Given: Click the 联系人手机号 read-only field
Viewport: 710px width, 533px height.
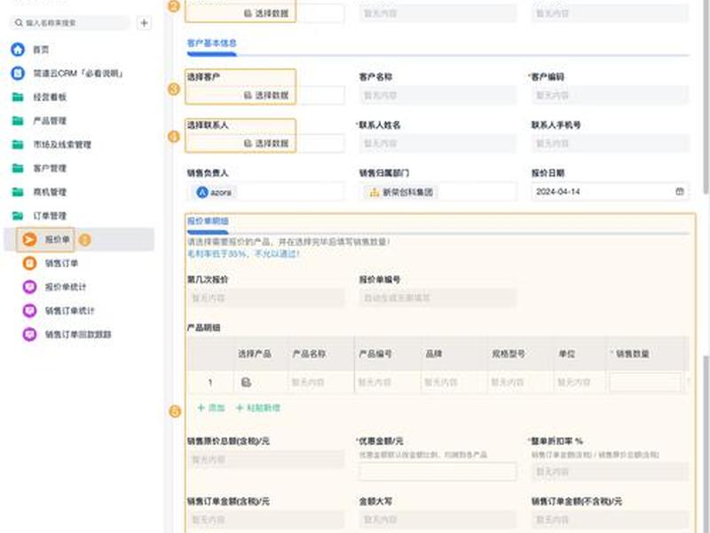Looking at the screenshot, I should [610, 143].
